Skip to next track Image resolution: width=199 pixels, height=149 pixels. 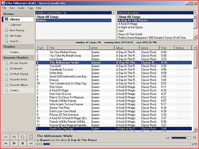click(31, 143)
